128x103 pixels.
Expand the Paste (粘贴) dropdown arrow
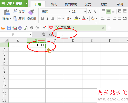coord(10,18)
